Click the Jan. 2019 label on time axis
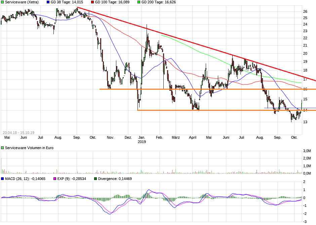Screen dimensions: 316x225 tap(142, 139)
